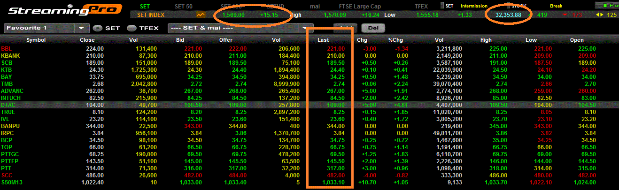Click the index high value 1,570.09
Viewport: 619px width, 190px height.
coord(335,15)
